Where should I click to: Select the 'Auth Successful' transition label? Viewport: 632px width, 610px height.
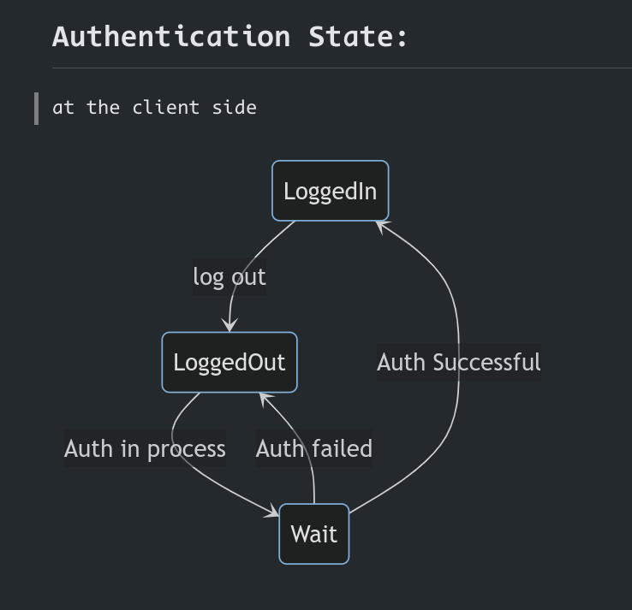[459, 362]
